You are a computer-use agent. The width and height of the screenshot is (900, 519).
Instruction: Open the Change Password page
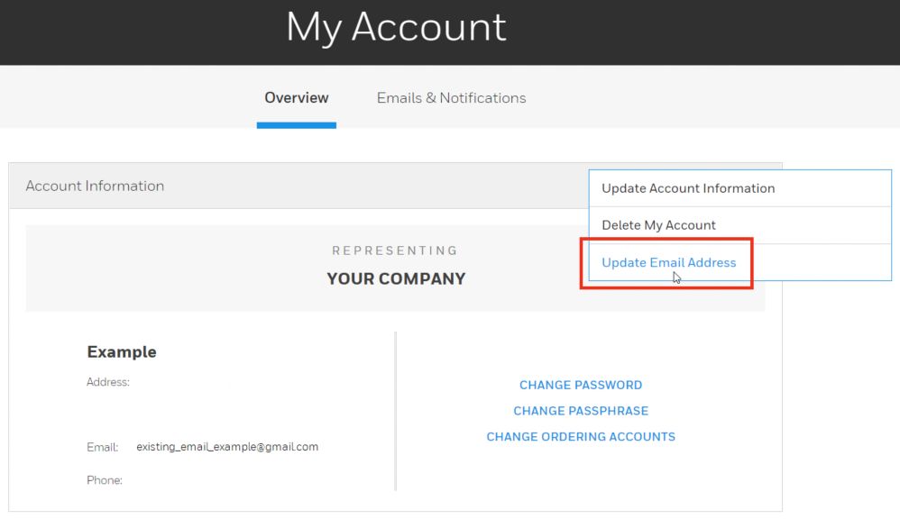coord(581,385)
